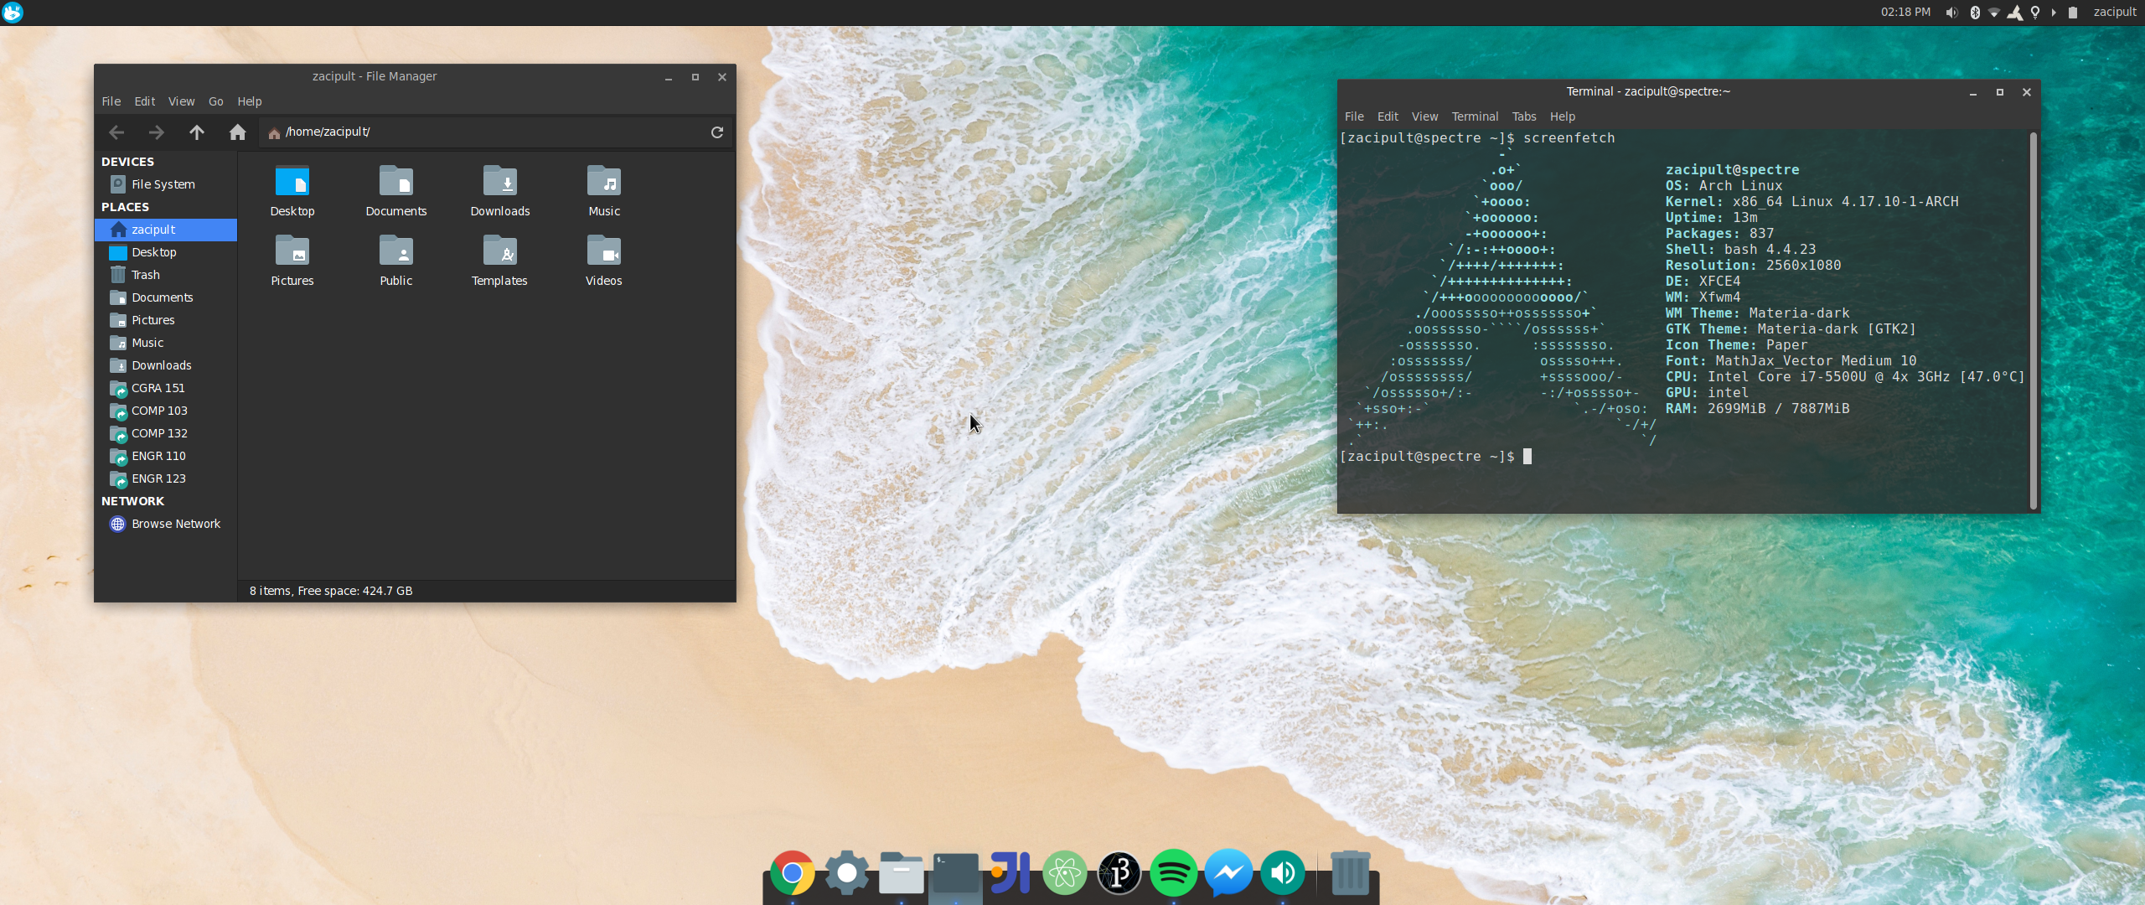Click the volume icon in the top panel

(1951, 13)
